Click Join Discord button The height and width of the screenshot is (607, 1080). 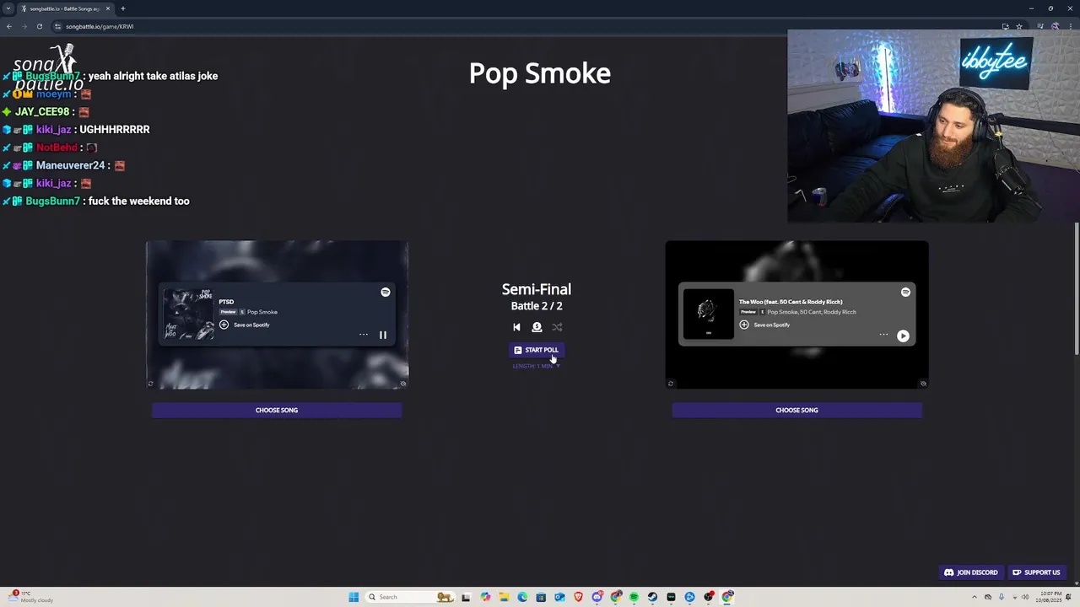[970, 572]
